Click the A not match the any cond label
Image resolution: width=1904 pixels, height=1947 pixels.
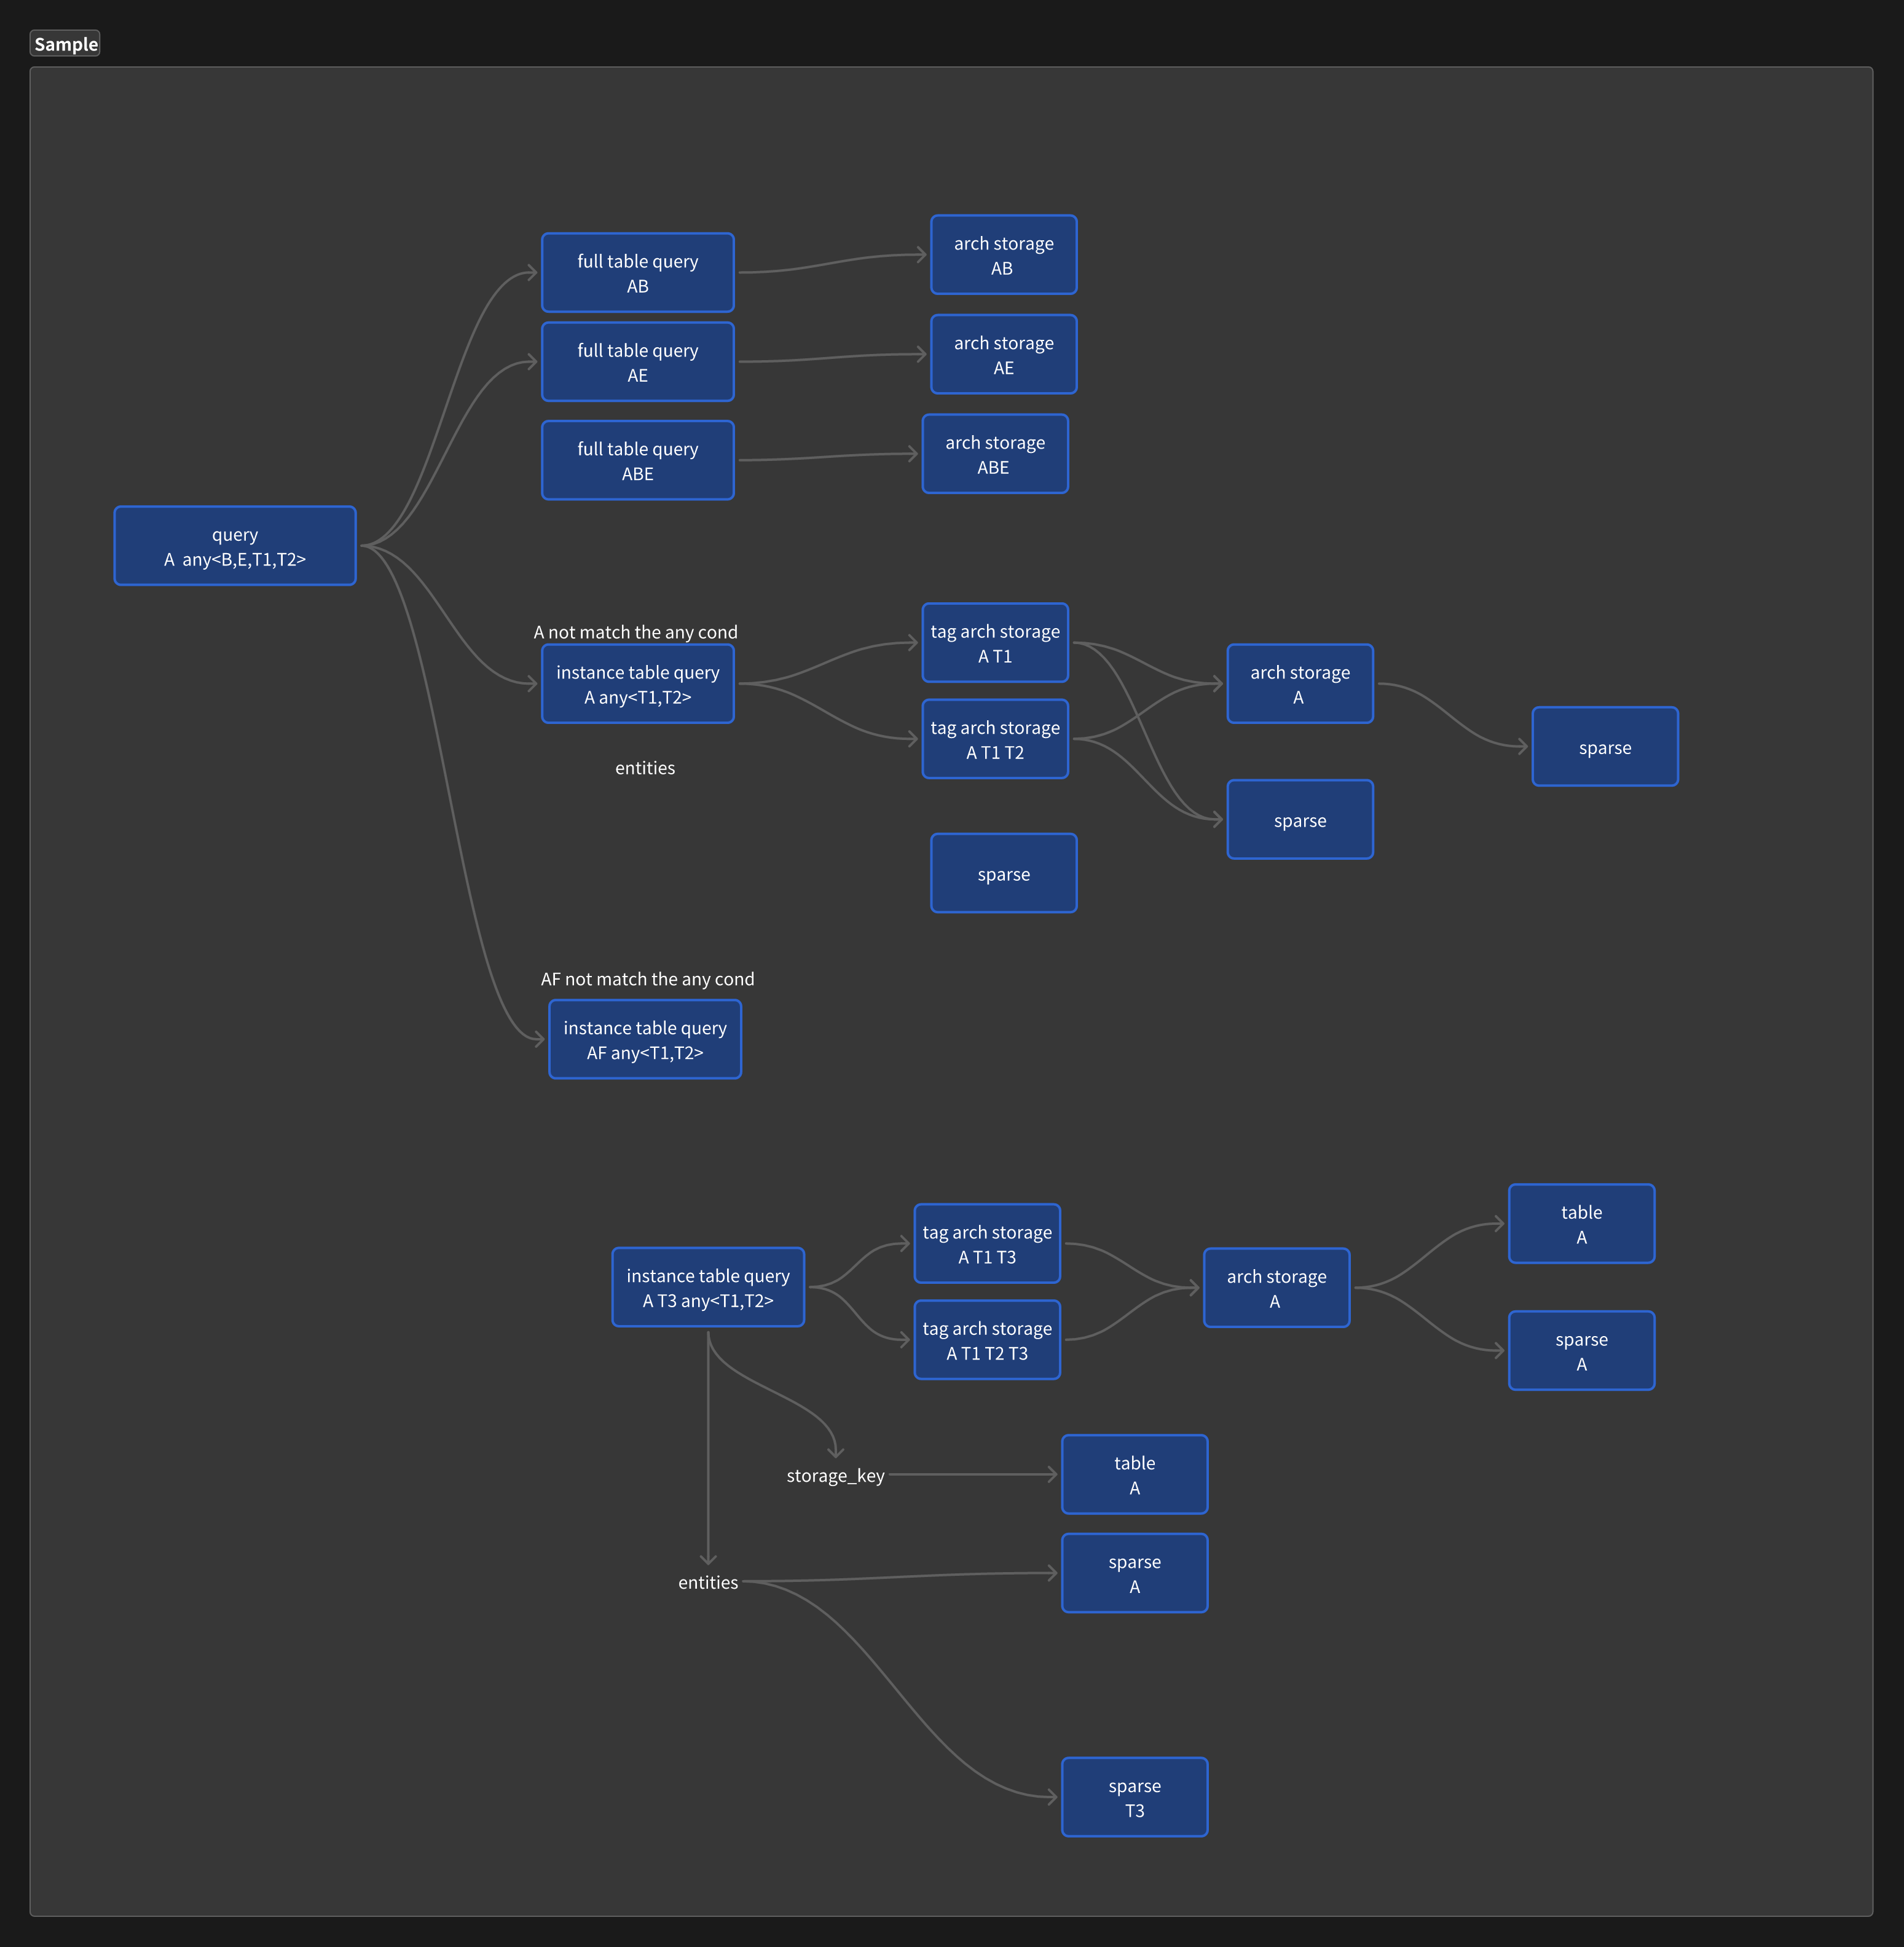(635, 632)
